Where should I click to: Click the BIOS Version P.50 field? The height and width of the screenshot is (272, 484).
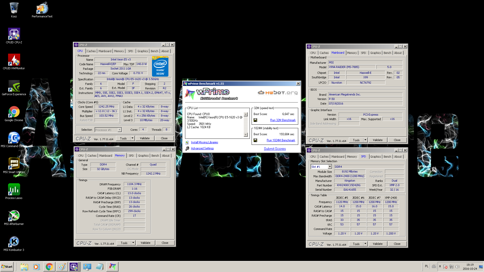click(x=365, y=99)
